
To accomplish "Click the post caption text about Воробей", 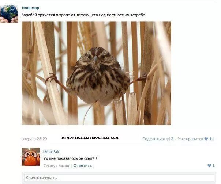I will [84, 15].
